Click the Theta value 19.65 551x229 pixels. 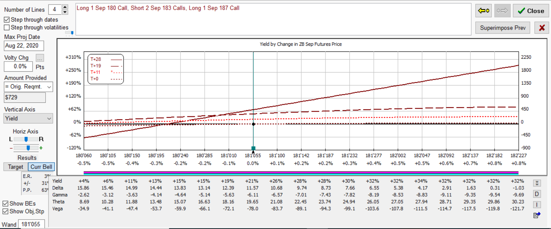point(252,202)
